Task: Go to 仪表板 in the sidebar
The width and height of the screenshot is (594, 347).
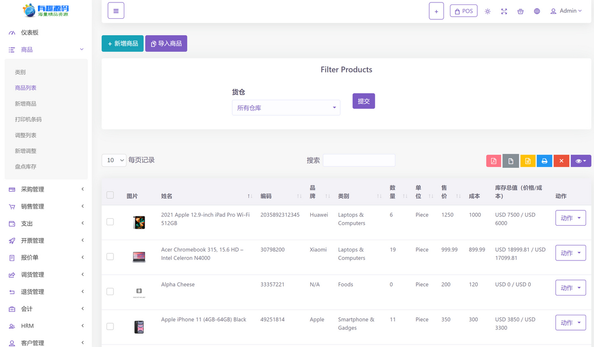Action: point(30,33)
